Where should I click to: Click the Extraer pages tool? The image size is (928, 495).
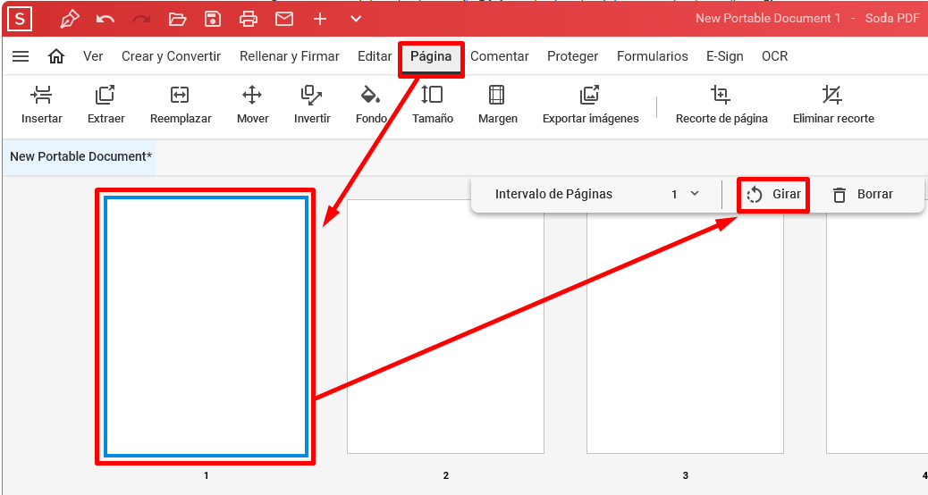(x=105, y=105)
